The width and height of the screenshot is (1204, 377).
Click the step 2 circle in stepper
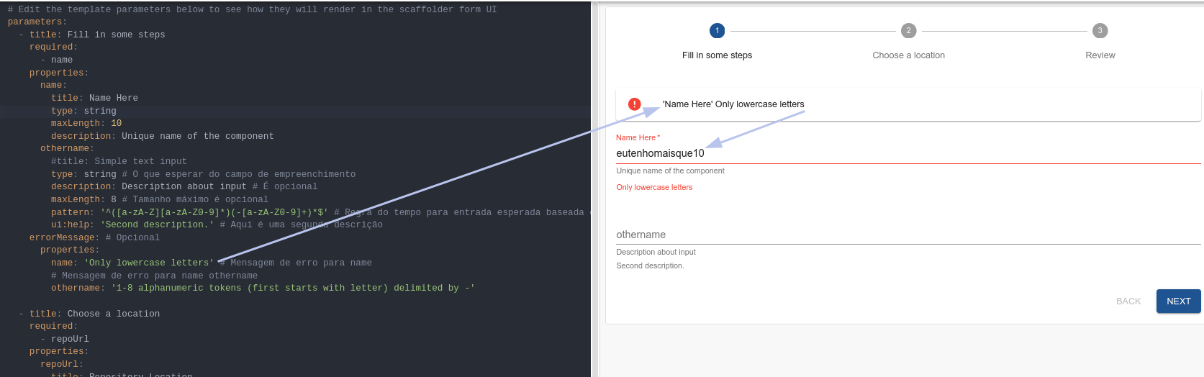[x=908, y=31]
